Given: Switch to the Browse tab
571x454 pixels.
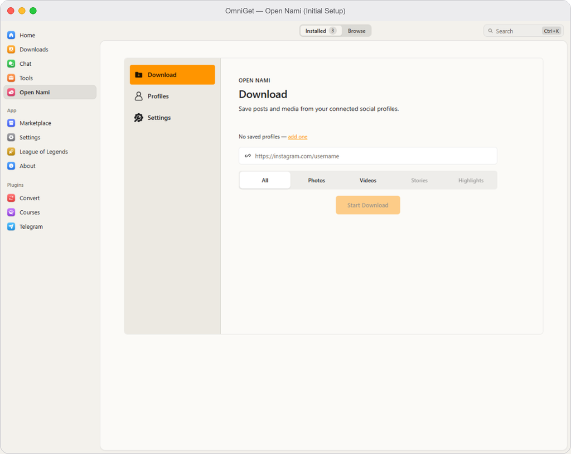Looking at the screenshot, I should coord(356,31).
